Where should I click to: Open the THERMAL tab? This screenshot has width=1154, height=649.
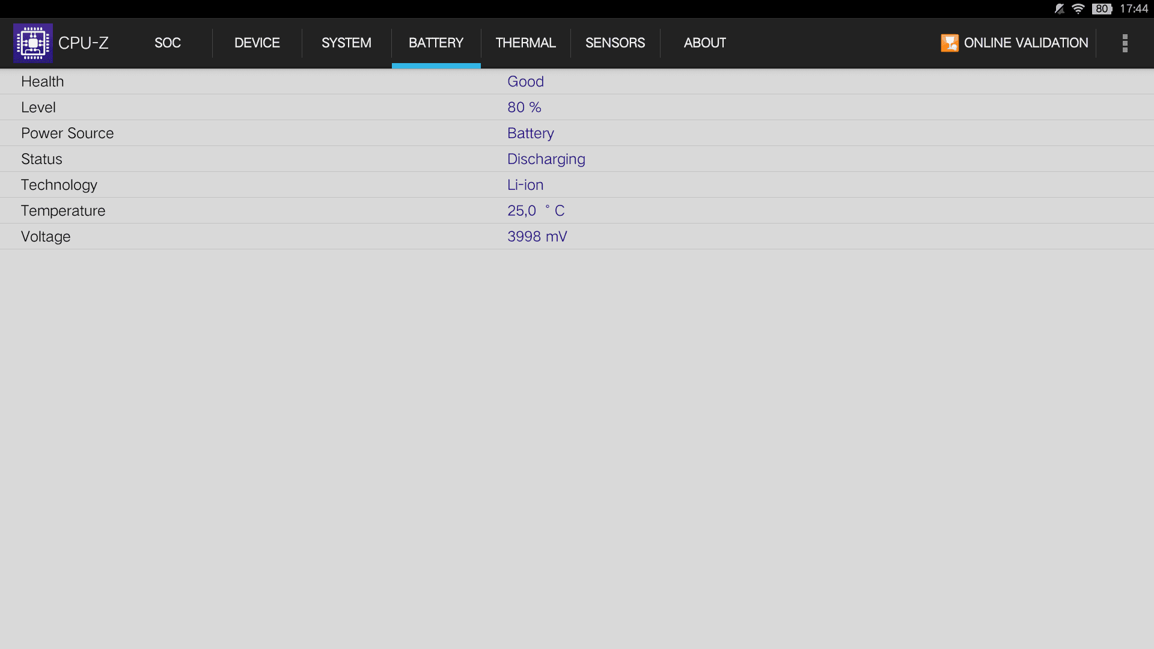tap(526, 43)
